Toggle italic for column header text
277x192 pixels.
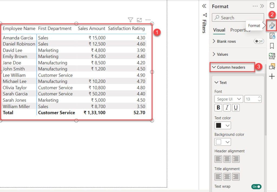(227, 108)
